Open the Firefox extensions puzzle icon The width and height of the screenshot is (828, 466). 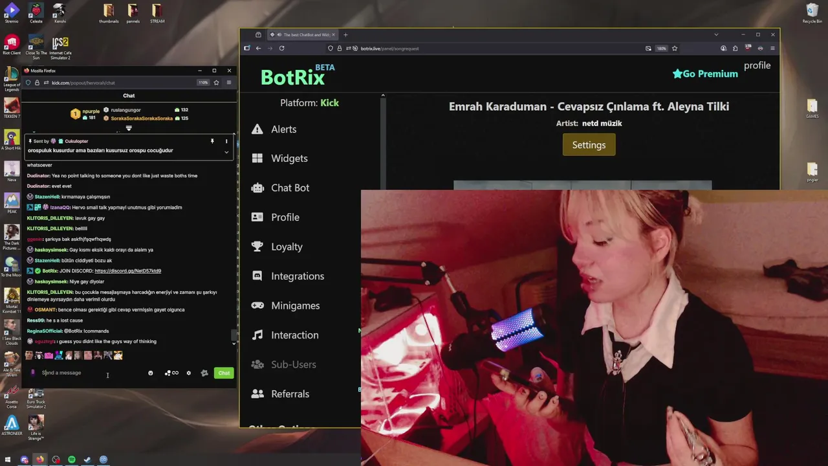[735, 48]
